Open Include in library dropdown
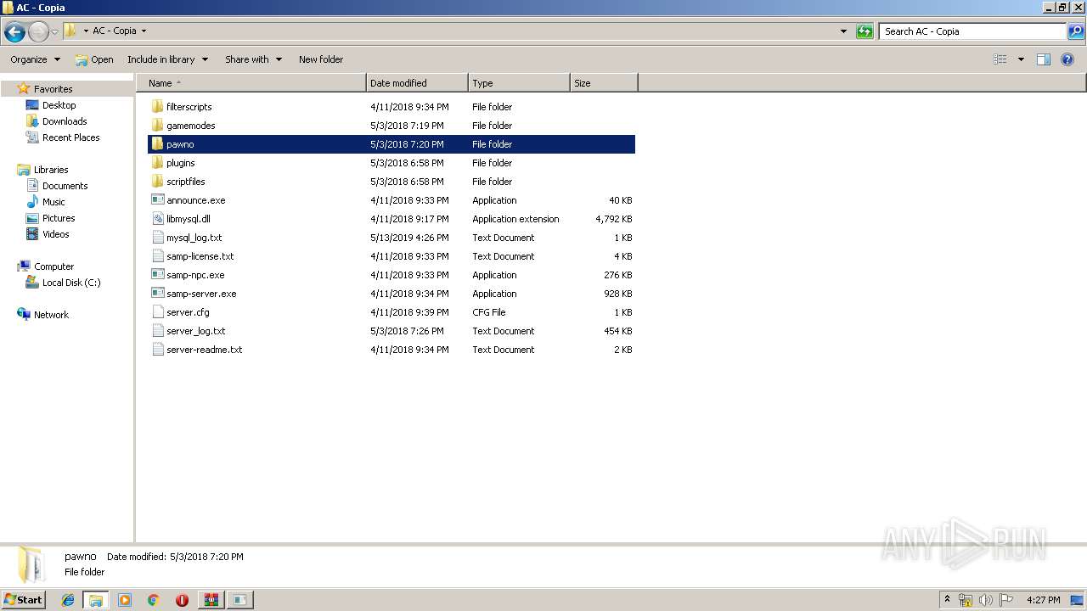 (168, 59)
